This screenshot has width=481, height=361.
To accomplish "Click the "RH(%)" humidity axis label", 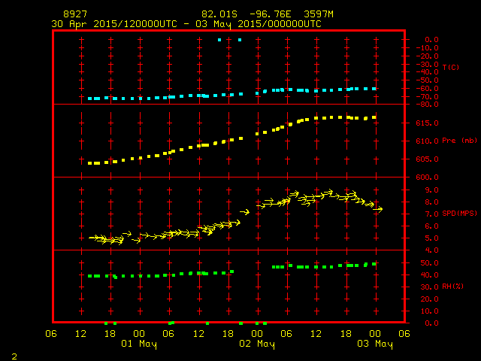I will (x=452, y=287).
